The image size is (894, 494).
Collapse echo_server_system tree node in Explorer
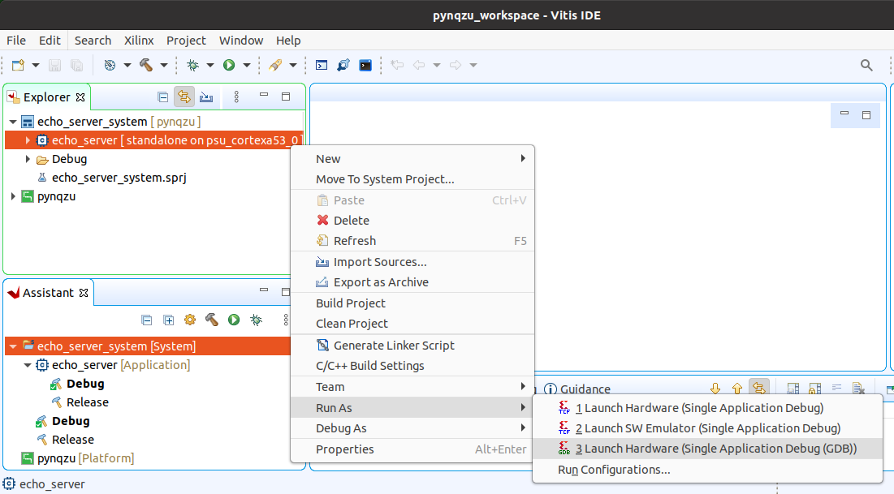(x=12, y=122)
